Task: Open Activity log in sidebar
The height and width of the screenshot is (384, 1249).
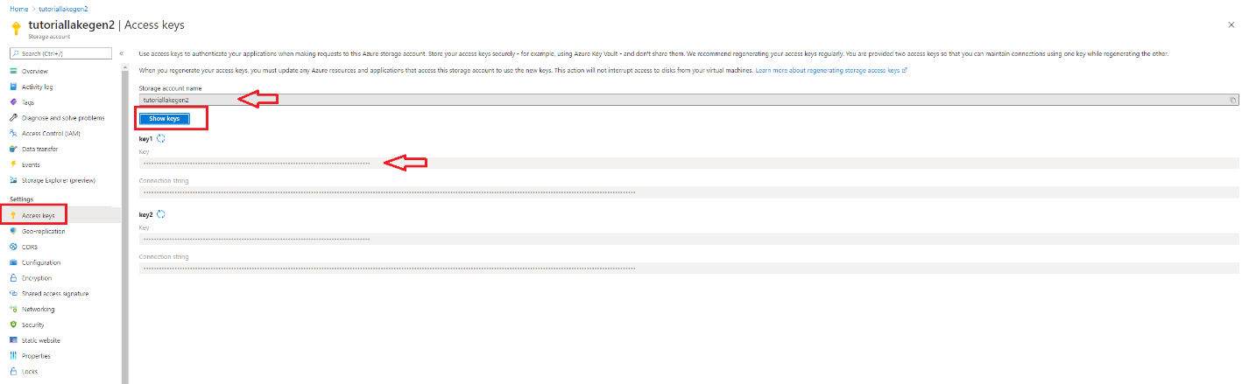Action: (38, 87)
